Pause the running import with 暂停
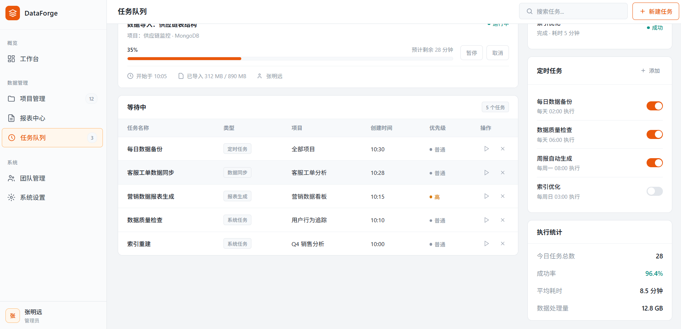 coord(472,53)
